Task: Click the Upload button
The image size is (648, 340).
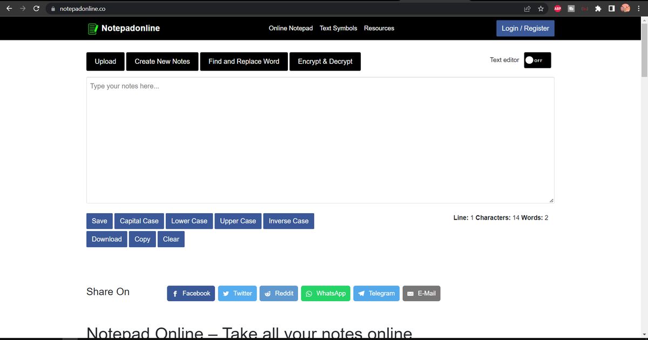Action: click(x=105, y=62)
